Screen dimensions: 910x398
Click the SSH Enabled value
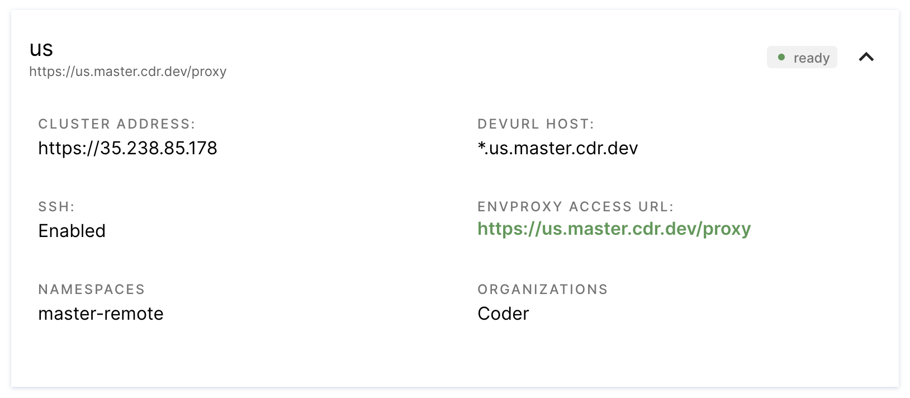point(72,231)
